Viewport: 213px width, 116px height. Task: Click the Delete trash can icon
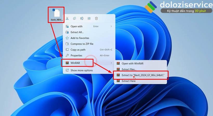coord(96,18)
